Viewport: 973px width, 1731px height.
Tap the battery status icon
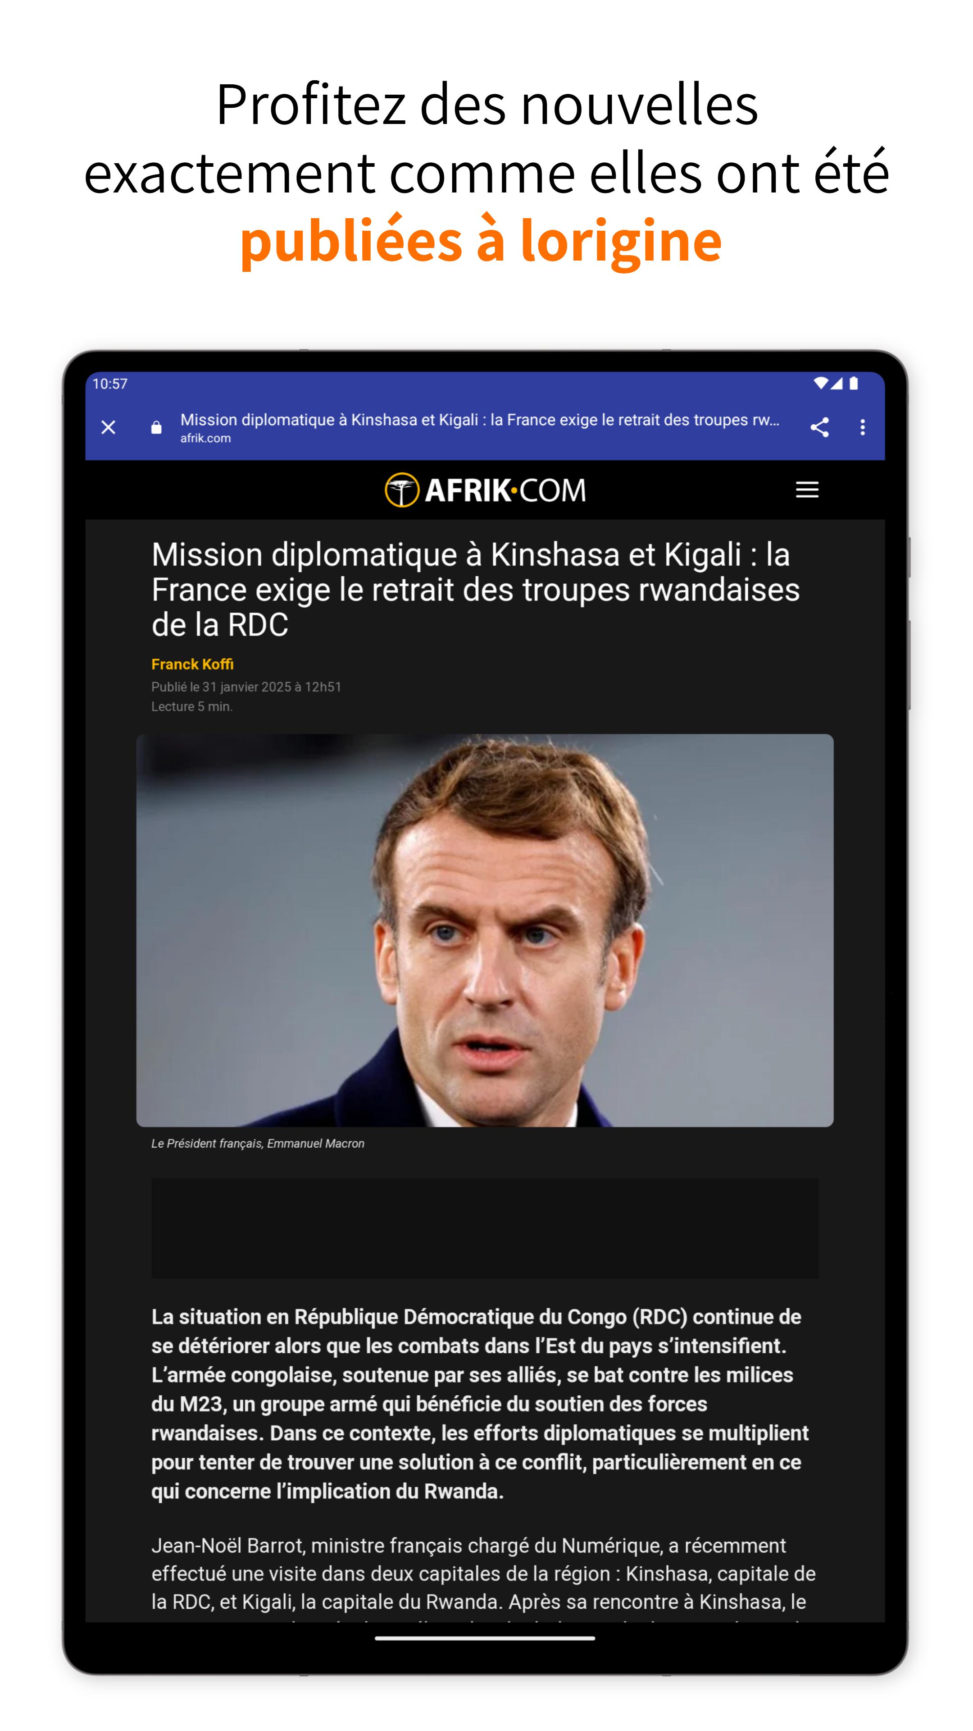pyautogui.click(x=854, y=383)
